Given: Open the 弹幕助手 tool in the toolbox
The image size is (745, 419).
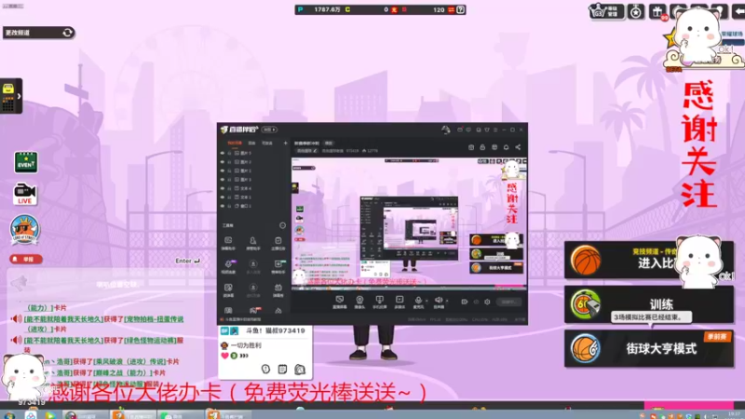Looking at the screenshot, I should pyautogui.click(x=228, y=243).
